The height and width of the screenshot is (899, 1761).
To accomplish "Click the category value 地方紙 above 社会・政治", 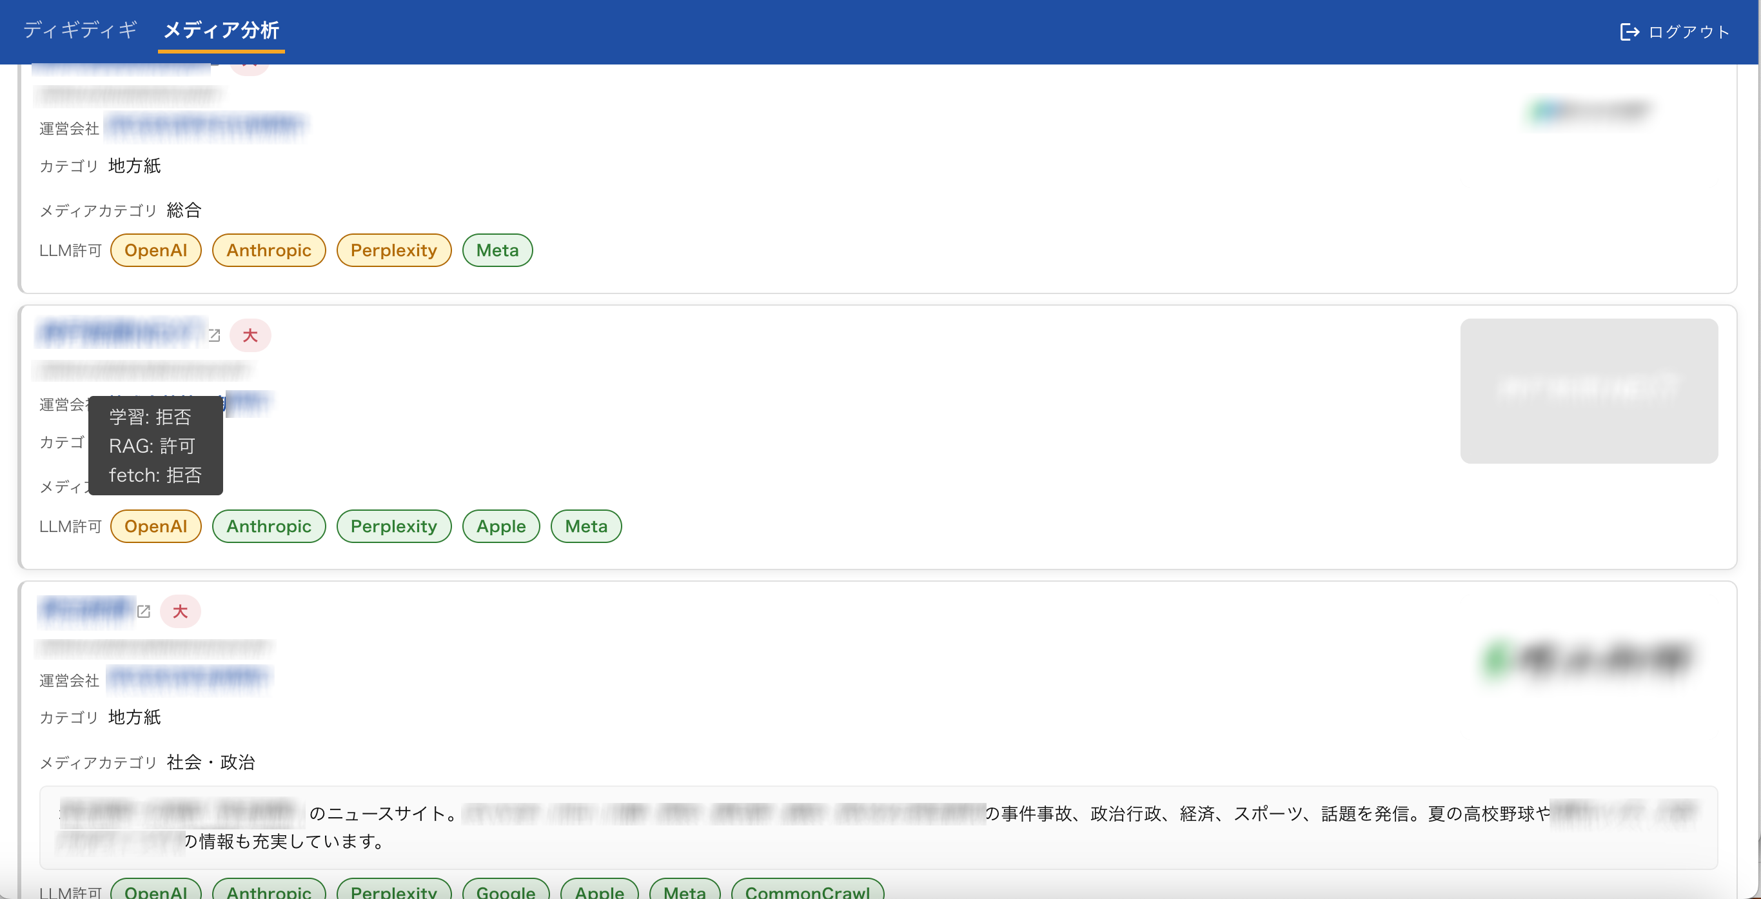I will click(x=135, y=717).
